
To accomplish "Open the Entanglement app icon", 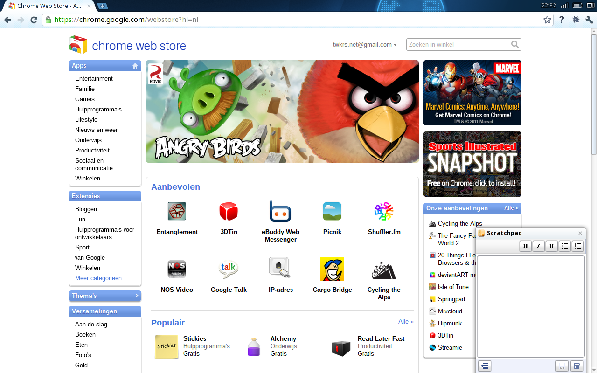I will (x=177, y=211).
